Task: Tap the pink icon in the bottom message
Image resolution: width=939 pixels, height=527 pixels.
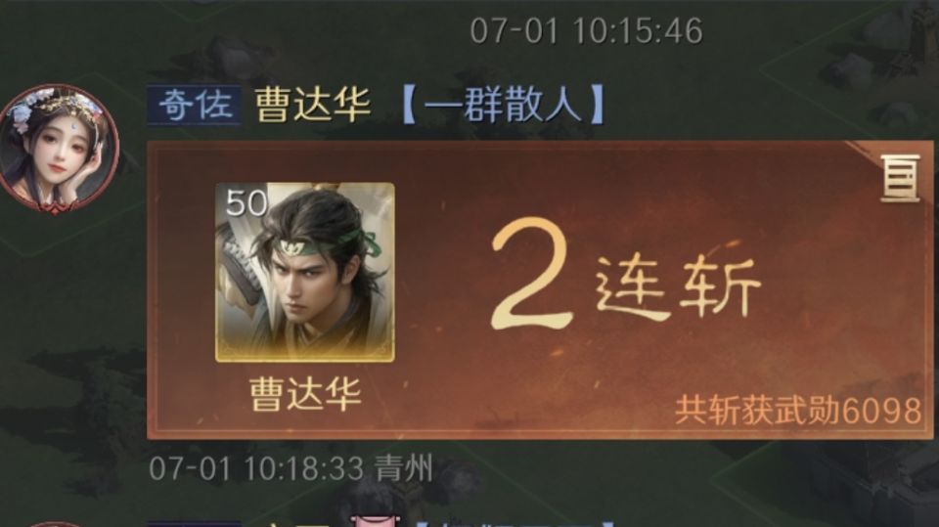Action: point(373,521)
